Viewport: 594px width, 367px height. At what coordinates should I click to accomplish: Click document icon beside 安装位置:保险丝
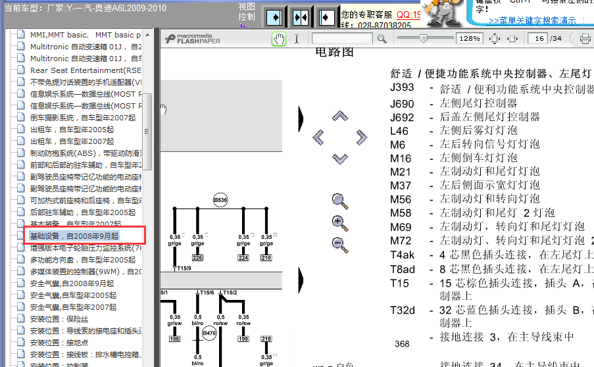point(21,319)
